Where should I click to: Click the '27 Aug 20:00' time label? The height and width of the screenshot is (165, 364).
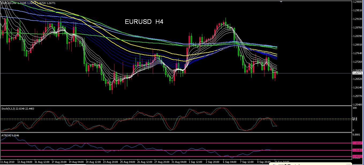tap(162, 162)
